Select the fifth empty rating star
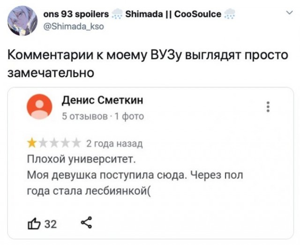This screenshot has width=300, height=245. click(75, 142)
